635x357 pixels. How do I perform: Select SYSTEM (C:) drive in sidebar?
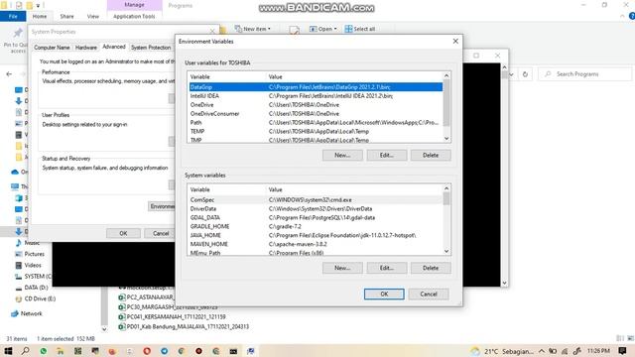(x=33, y=276)
